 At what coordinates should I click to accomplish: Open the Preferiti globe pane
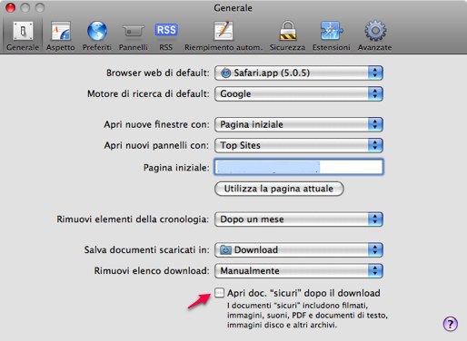click(x=97, y=36)
